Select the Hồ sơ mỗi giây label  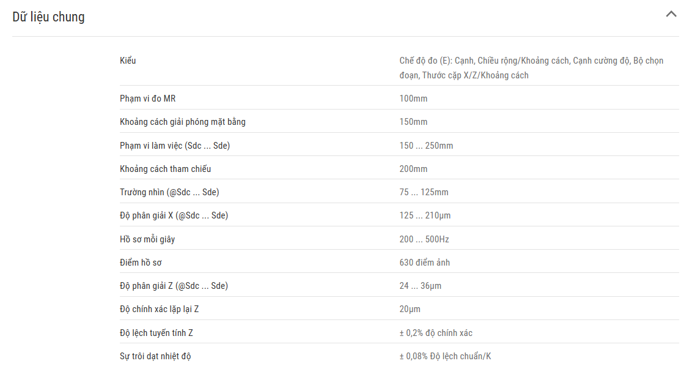(147, 239)
